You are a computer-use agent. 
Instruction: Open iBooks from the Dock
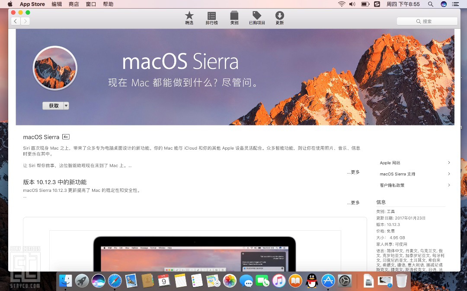click(295, 281)
